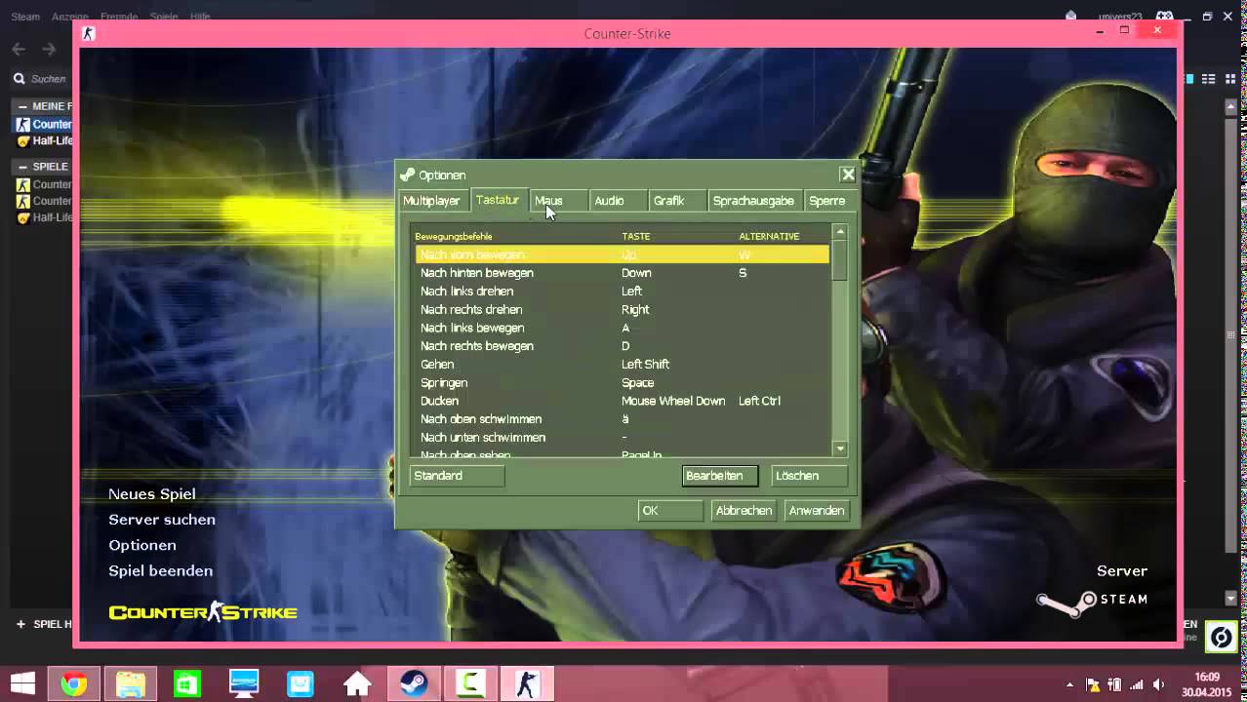Click the Steam pipe icon in Optionen title
The image size is (1247, 702).
point(407,175)
